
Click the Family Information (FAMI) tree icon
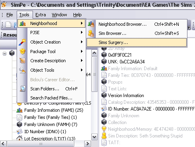[x=19, y=110]
